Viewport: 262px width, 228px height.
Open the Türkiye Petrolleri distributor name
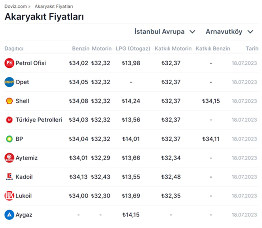click(39, 120)
